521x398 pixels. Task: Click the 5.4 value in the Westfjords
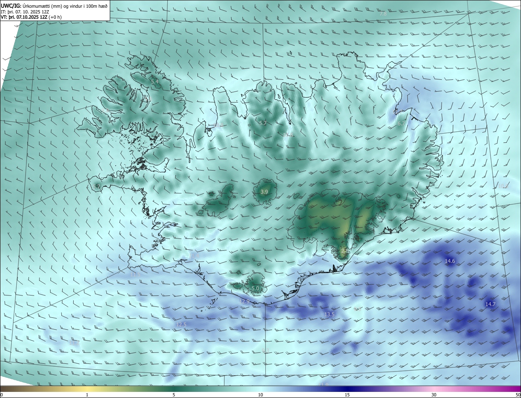(155, 82)
